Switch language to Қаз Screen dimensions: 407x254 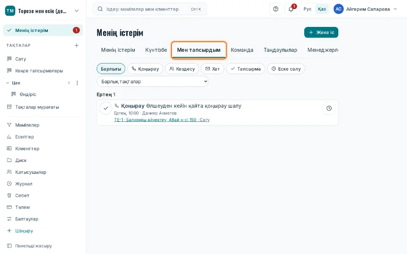322,9
